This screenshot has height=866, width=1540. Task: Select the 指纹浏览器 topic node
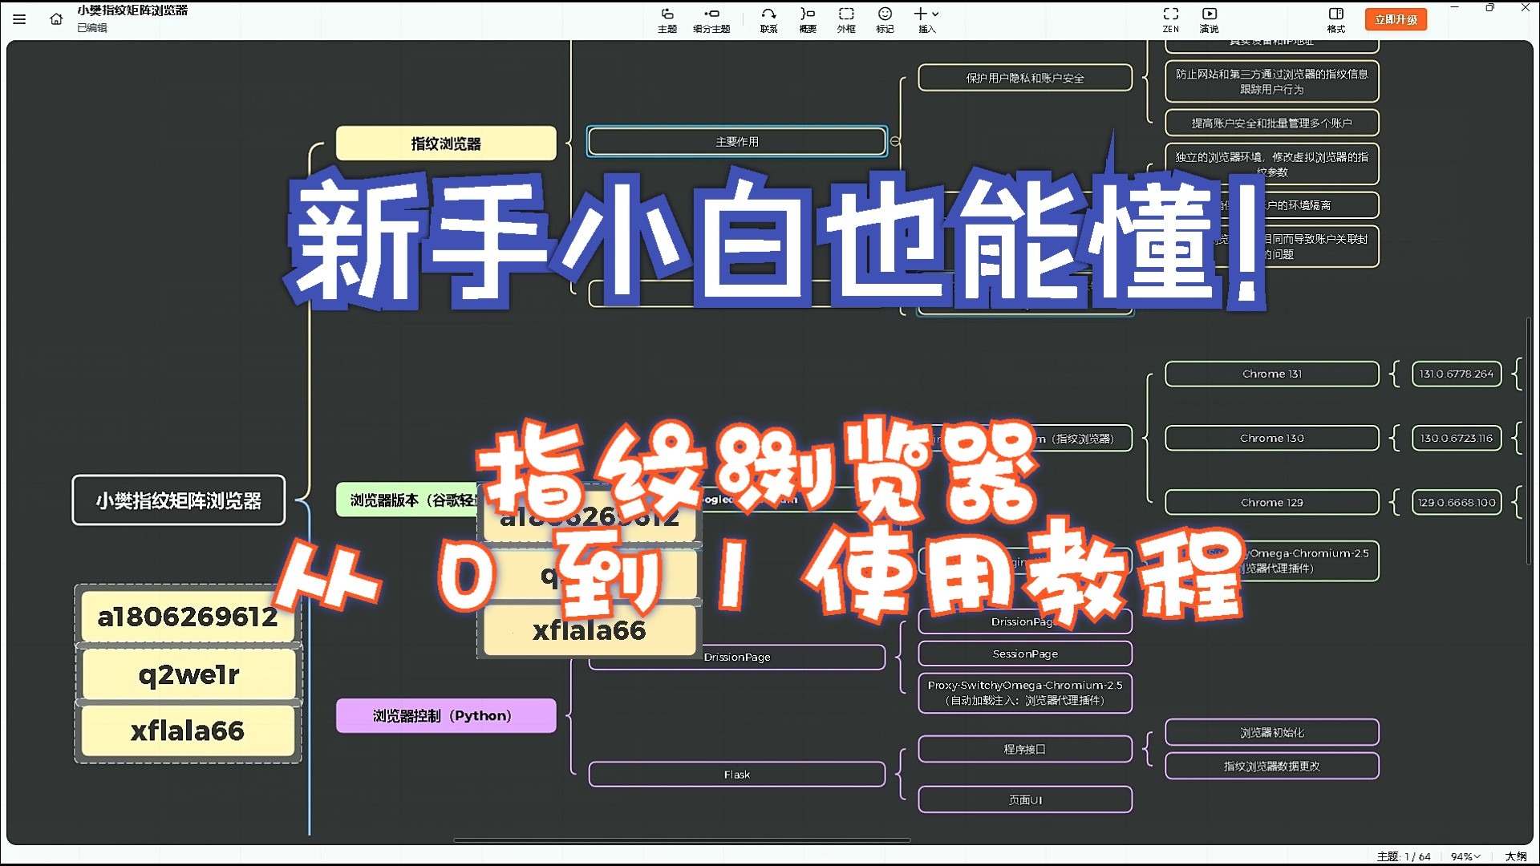446,144
